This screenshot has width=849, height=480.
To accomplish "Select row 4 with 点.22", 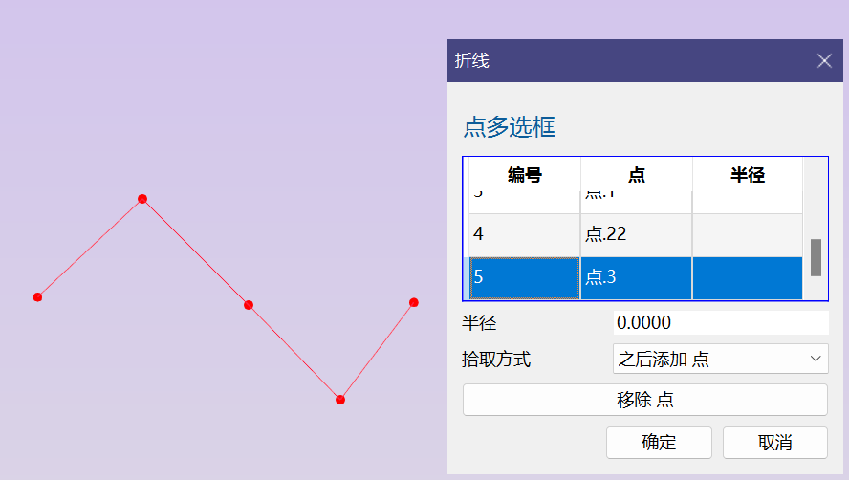I will coord(524,234).
